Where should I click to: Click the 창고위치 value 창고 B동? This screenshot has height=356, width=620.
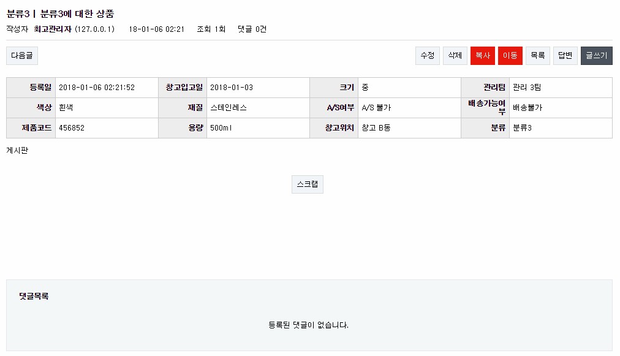tap(376, 129)
